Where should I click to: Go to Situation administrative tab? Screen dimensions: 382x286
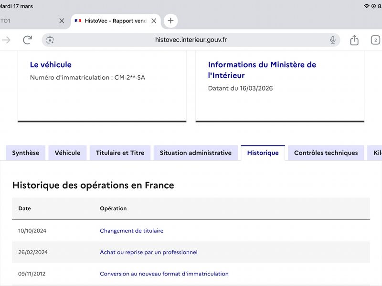(196, 153)
